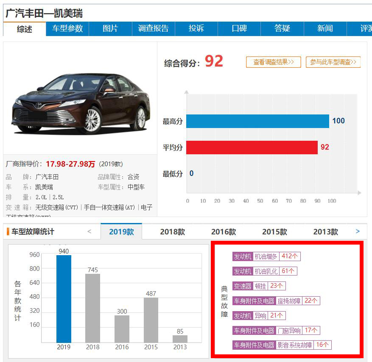Select the 2016款 model year tab
This screenshot has height=362, width=372.
point(224,231)
